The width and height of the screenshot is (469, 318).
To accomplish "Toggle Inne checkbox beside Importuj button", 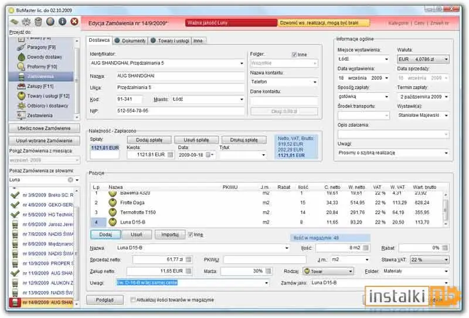I will click(190, 235).
